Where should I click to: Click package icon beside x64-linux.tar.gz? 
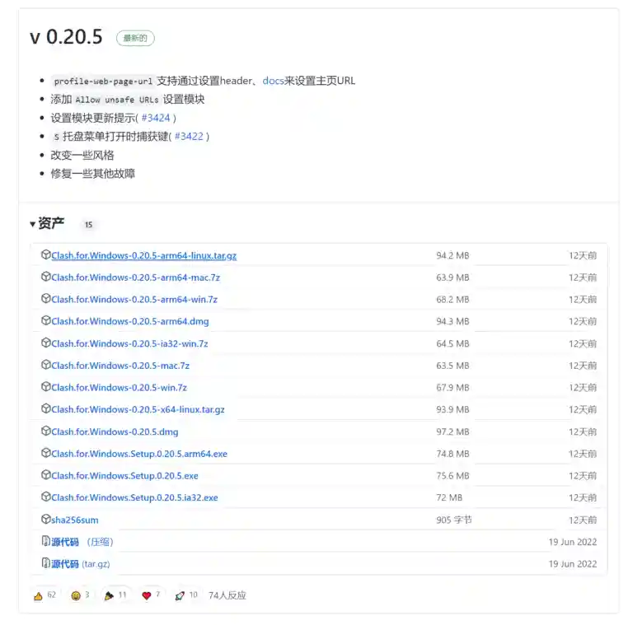(45, 408)
